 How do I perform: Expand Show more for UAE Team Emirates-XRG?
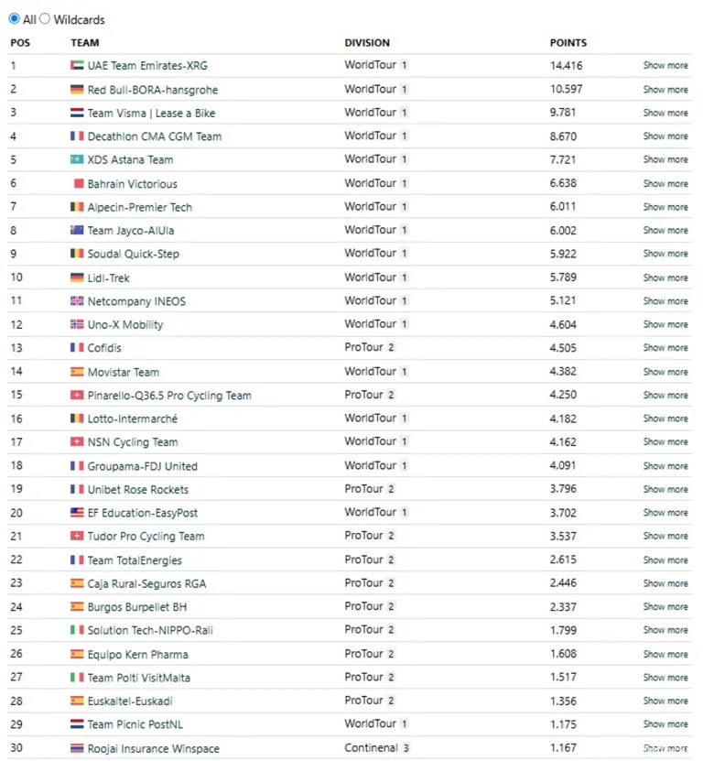(665, 65)
